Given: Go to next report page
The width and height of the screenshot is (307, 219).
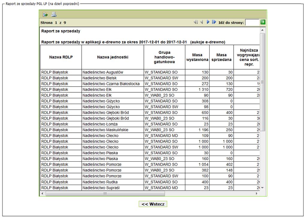Looking at the screenshot, I should (208, 22).
